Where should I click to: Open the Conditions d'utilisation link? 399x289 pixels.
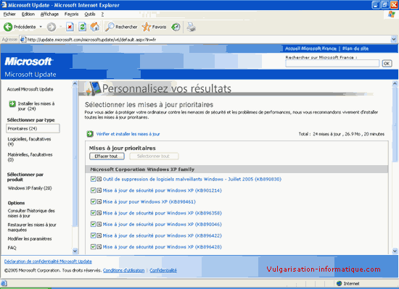(x=123, y=270)
